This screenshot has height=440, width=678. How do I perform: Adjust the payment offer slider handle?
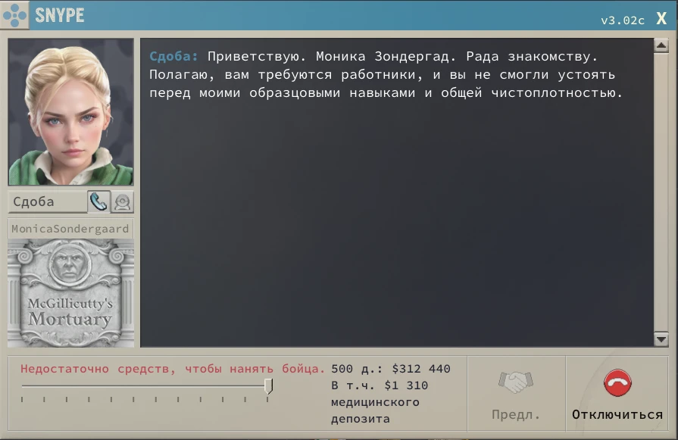coord(269,385)
